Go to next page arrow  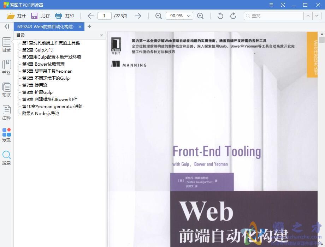click(x=138, y=16)
